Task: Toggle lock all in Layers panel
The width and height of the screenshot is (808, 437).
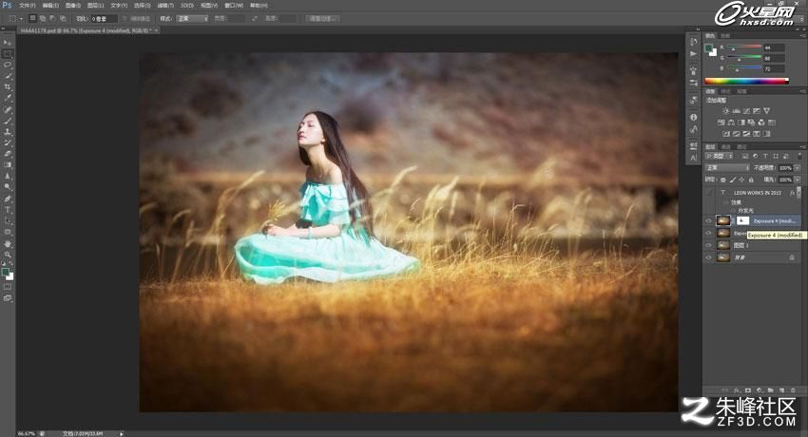Action: [x=751, y=180]
